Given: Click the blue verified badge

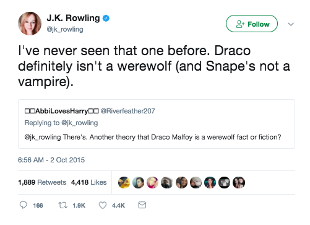Looking at the screenshot, I should tap(106, 19).
